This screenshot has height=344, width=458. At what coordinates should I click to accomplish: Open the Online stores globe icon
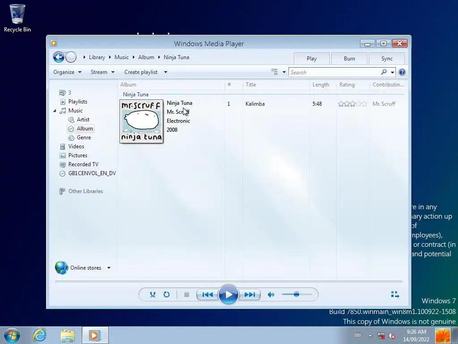[x=62, y=268]
